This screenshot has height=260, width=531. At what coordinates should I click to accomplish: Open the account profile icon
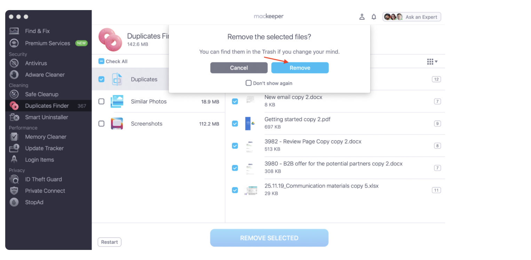(362, 16)
